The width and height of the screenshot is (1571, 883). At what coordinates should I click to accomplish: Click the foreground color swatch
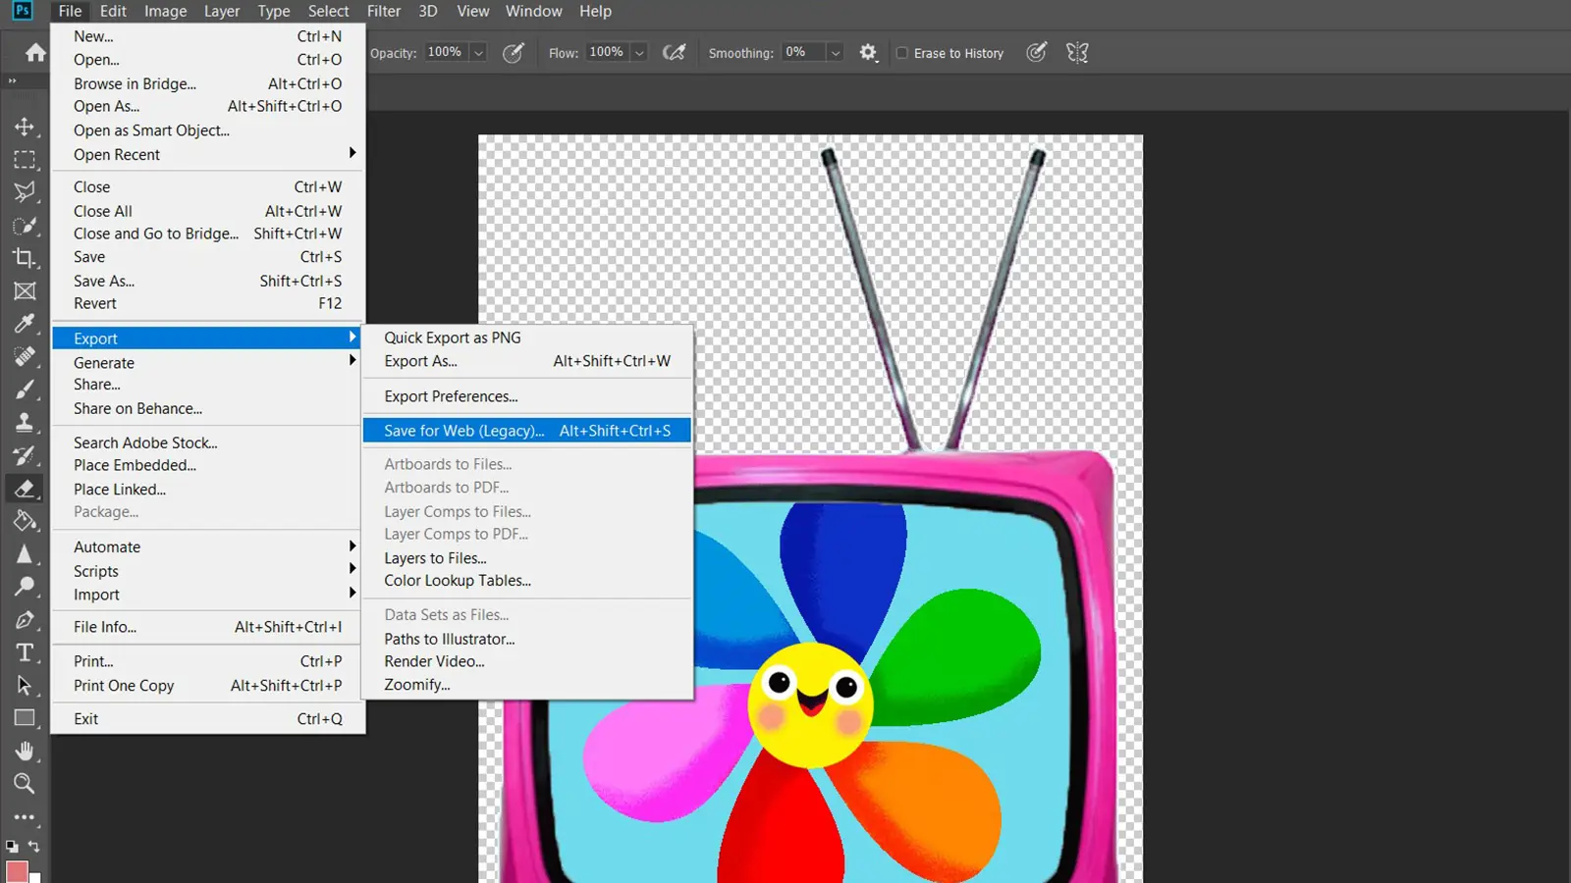17,871
